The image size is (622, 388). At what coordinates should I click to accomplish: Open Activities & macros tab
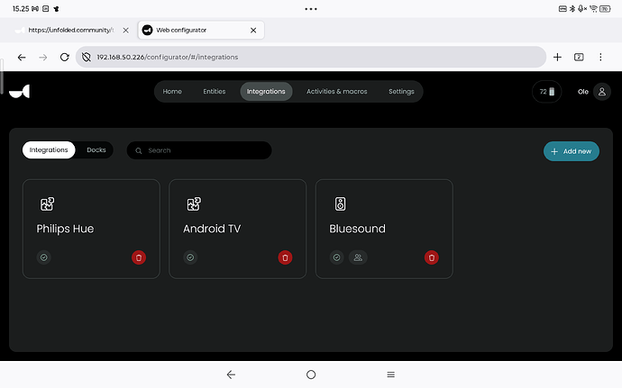337,92
